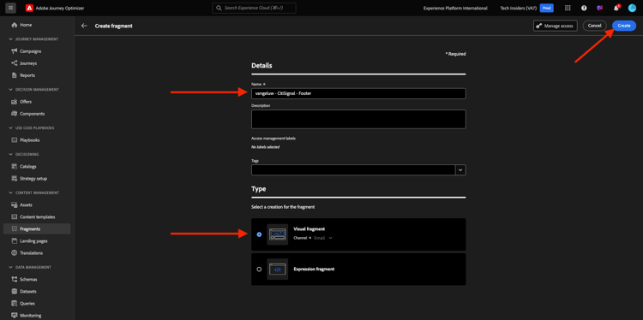Click the Search Experience Cloud field
This screenshot has height=320, width=643.
pyautogui.click(x=254, y=8)
